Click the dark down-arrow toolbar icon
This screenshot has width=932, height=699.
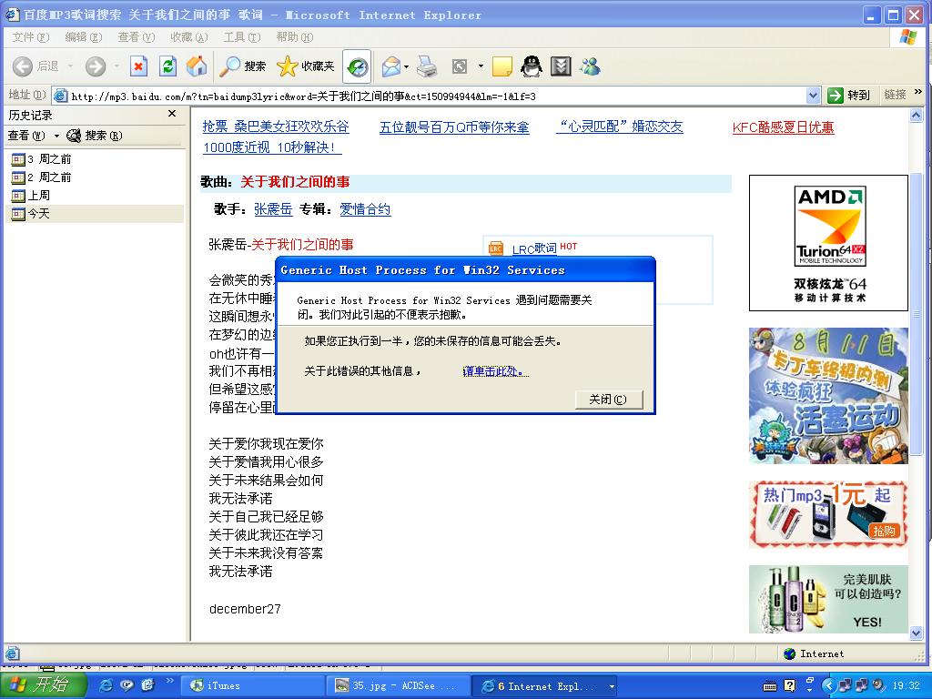[561, 66]
